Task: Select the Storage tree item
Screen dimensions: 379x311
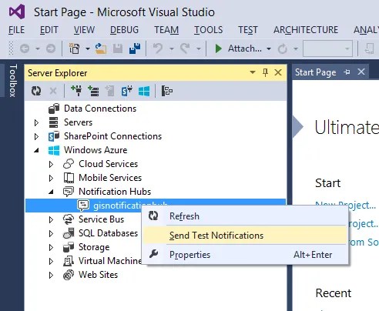Action: 94,247
